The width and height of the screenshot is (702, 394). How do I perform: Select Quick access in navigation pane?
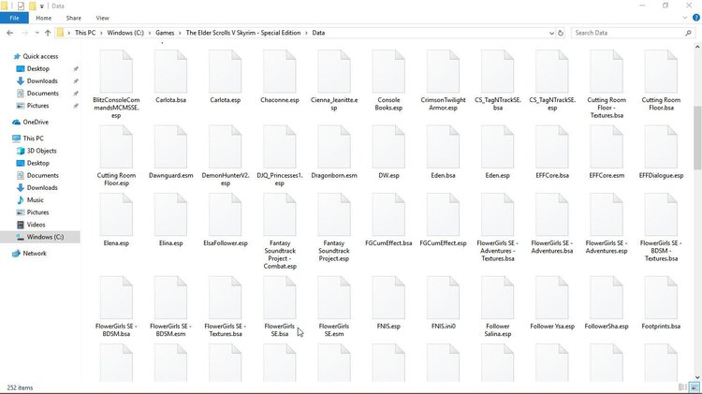tap(40, 56)
